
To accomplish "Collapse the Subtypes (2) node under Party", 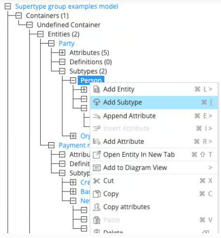I will [x=62, y=71].
